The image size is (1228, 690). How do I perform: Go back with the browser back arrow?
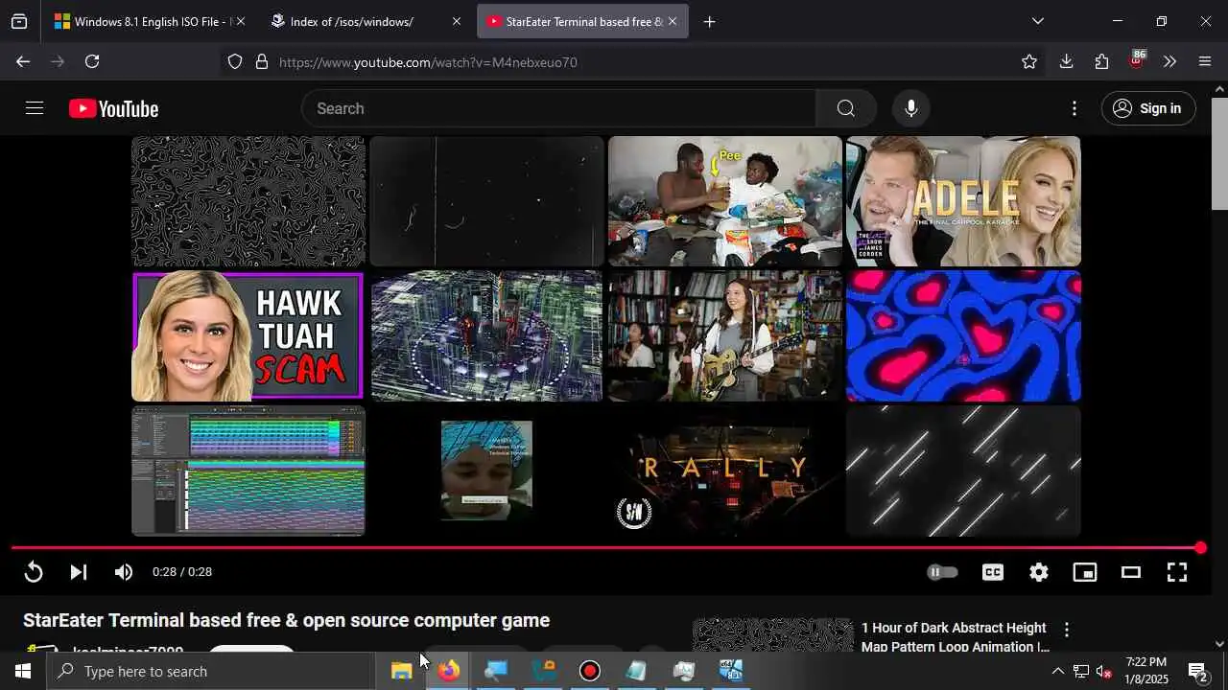point(23,61)
